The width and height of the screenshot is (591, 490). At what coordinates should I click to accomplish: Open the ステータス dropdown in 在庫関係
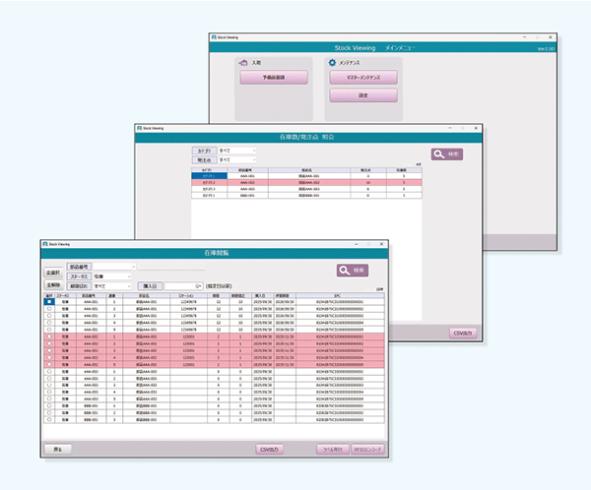click(132, 276)
